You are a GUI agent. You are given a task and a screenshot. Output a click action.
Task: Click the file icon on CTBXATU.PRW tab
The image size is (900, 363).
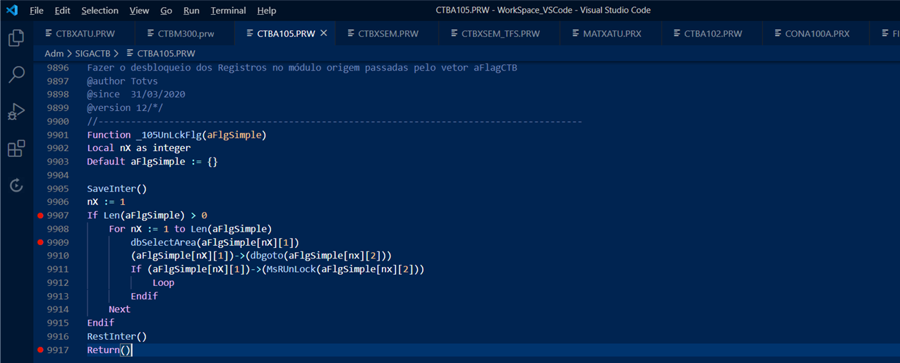[x=49, y=33]
